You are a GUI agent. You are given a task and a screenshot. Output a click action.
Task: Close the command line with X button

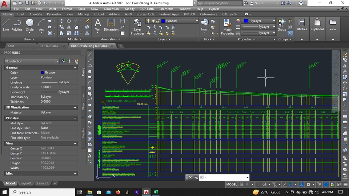point(190,177)
